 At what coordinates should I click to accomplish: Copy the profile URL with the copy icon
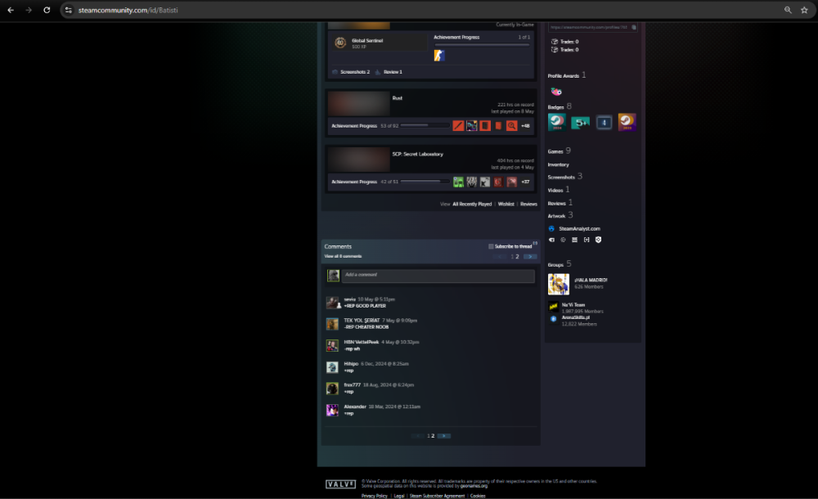(634, 27)
